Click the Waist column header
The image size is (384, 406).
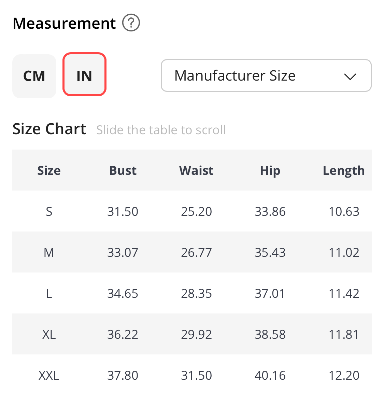(x=196, y=171)
